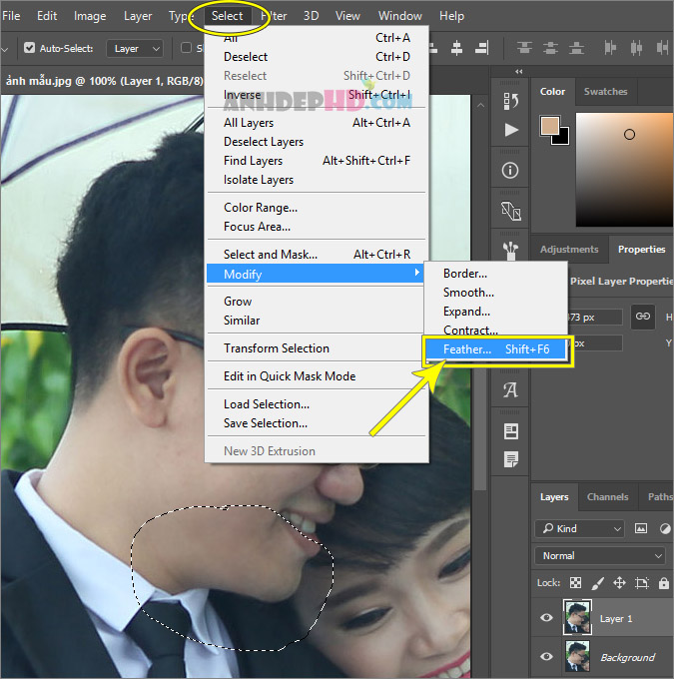Click the width px input field

[x=595, y=317]
